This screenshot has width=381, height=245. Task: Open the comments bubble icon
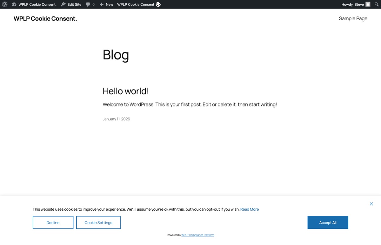88,4
